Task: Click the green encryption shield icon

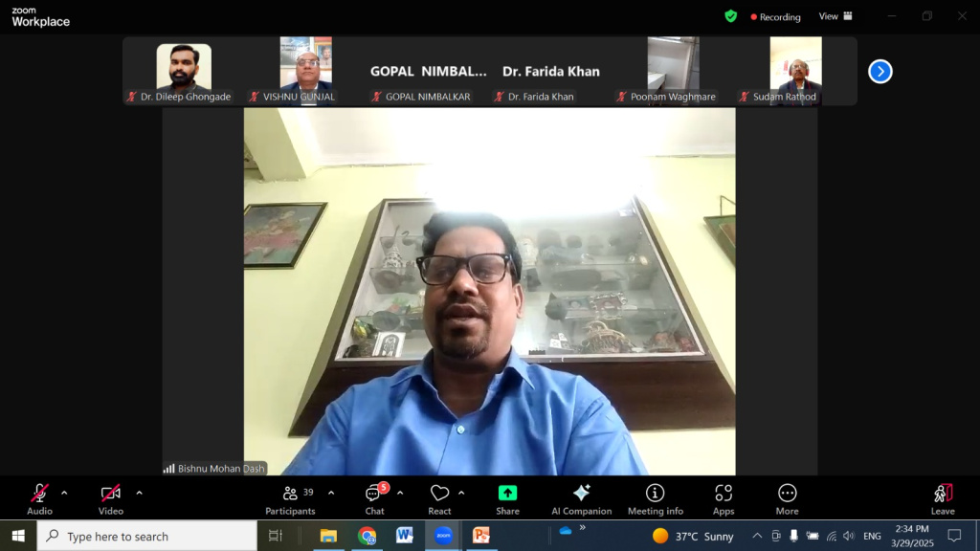Action: 731,16
